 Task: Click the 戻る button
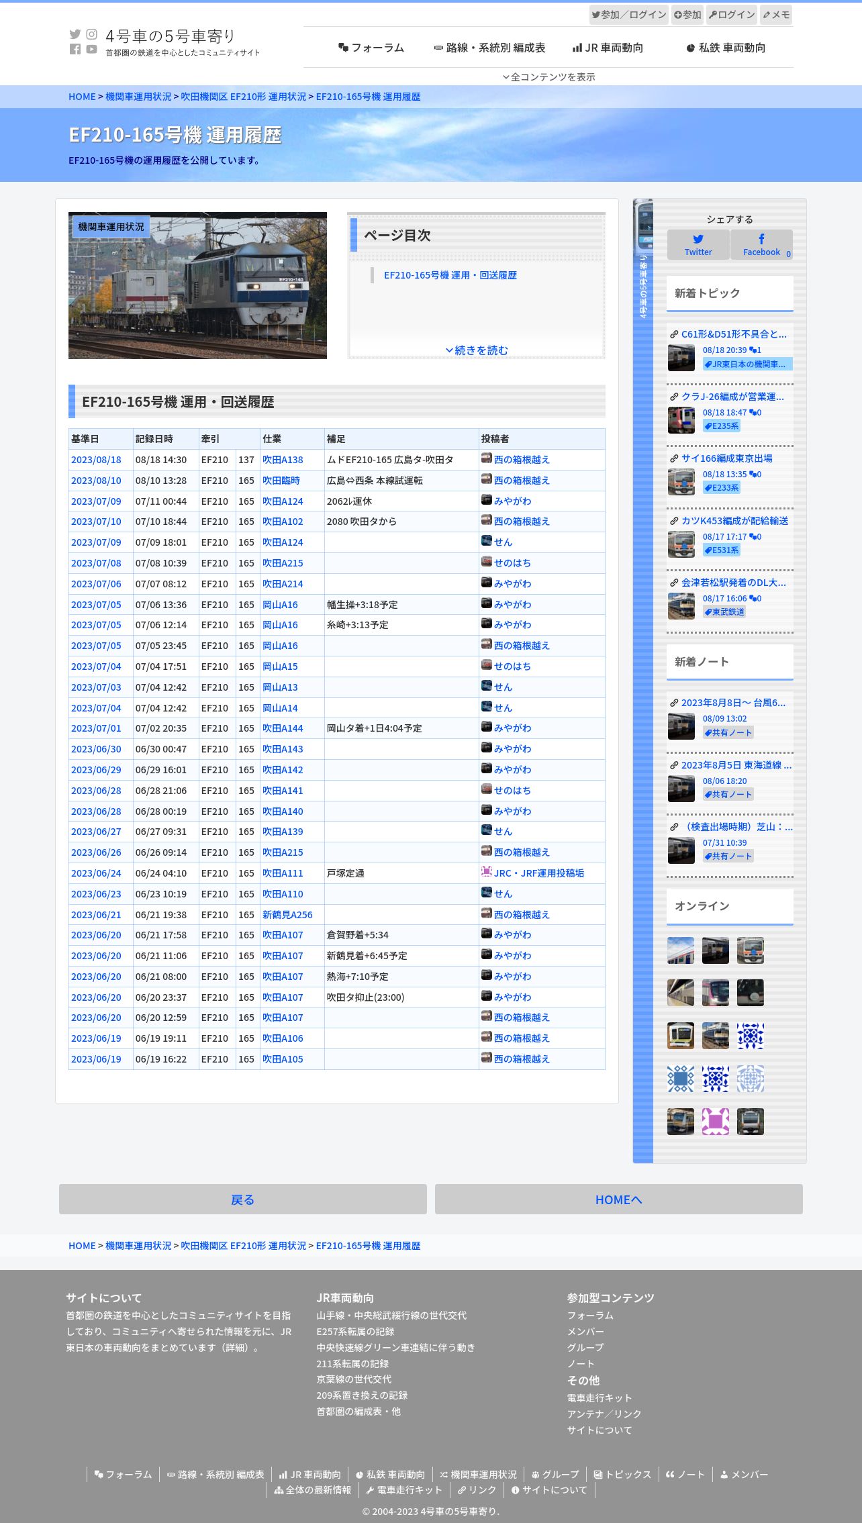click(243, 1199)
